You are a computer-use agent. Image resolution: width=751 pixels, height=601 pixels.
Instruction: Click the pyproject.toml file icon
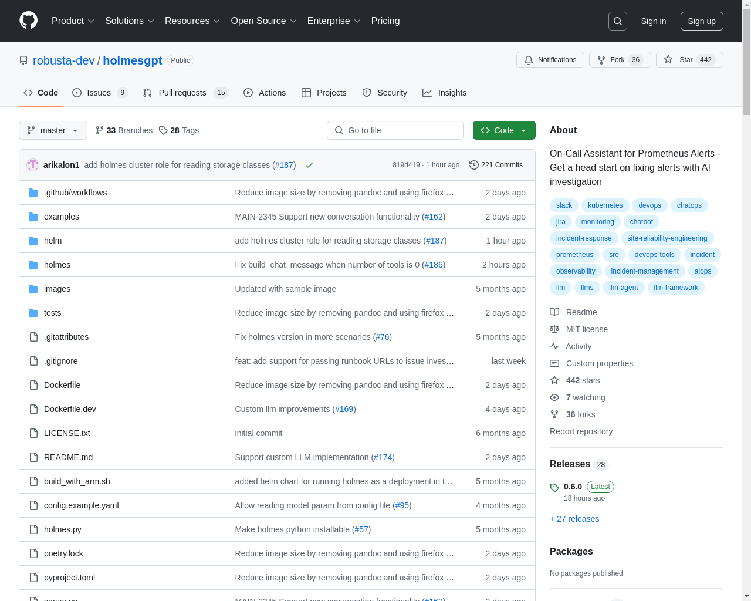tap(33, 578)
